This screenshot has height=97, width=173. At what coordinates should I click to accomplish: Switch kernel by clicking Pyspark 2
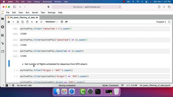[161, 22]
